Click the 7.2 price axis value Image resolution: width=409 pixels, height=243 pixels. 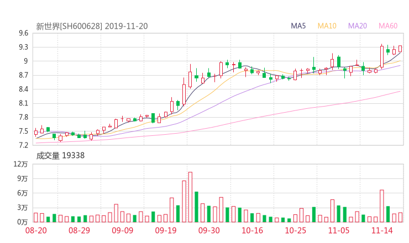click(x=23, y=145)
